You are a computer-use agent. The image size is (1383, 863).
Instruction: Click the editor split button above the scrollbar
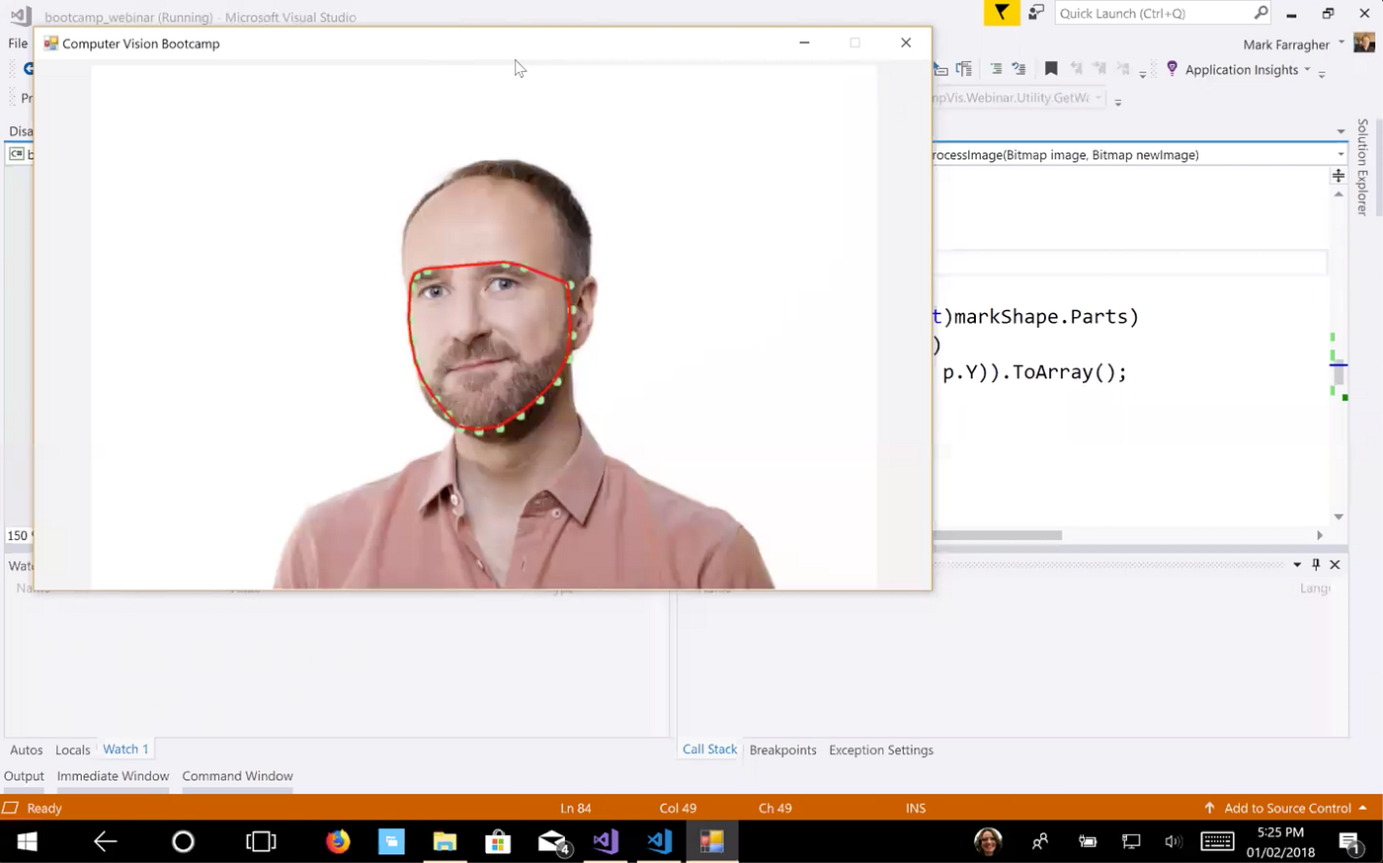[1339, 176]
